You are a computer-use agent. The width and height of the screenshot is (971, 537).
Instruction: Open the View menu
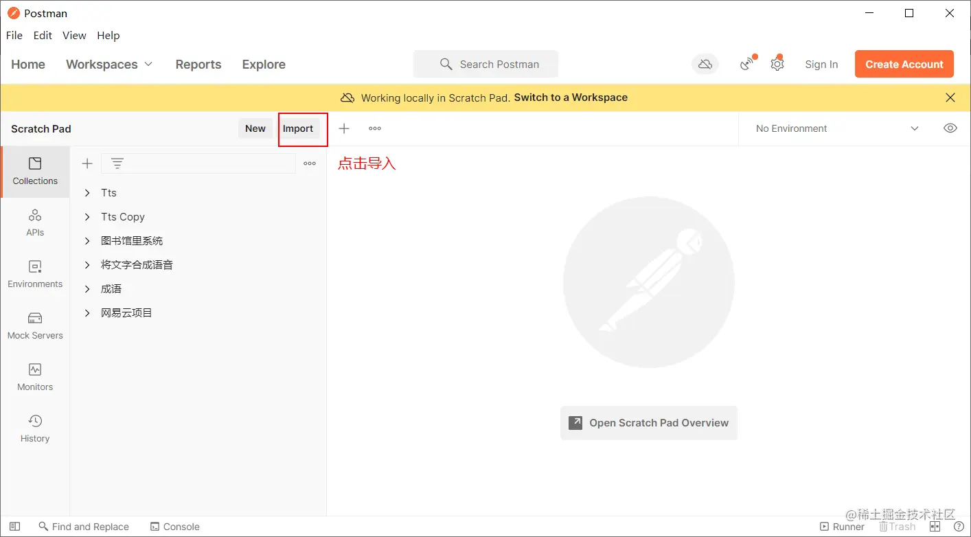tap(74, 36)
